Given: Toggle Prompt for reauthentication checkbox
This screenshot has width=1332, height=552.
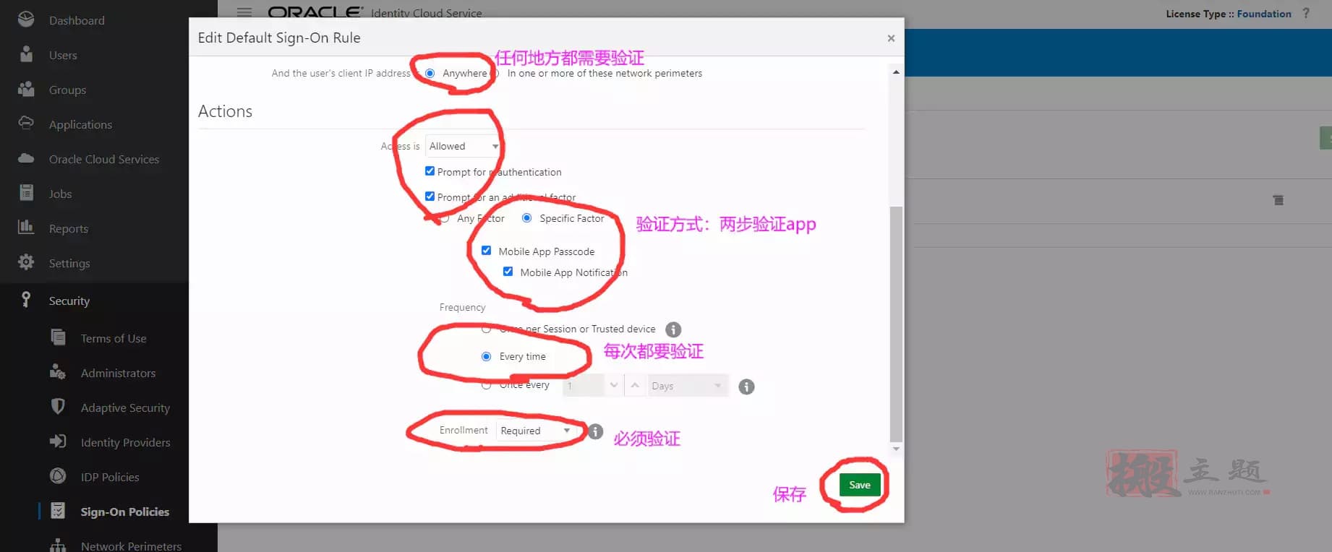Looking at the screenshot, I should coord(430,171).
